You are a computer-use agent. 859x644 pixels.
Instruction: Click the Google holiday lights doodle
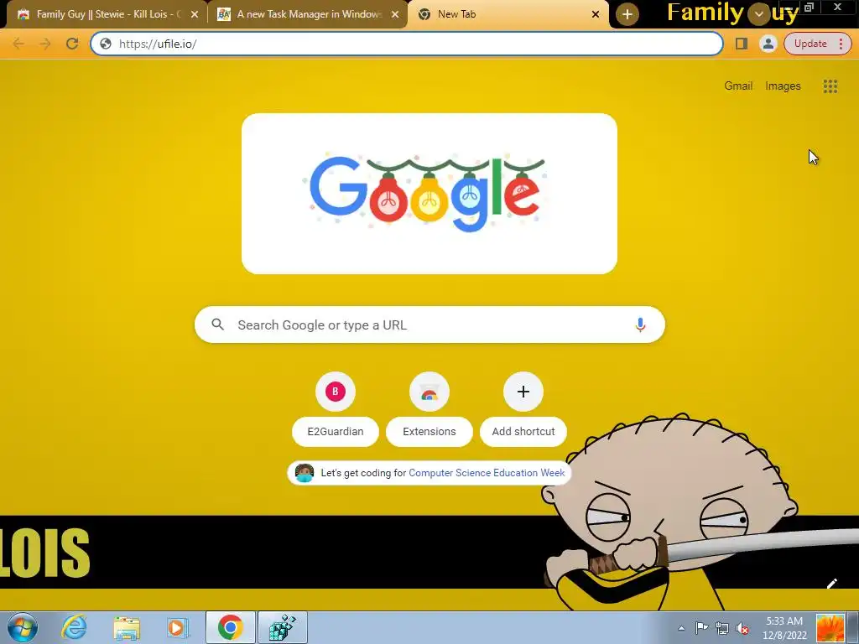[429, 194]
